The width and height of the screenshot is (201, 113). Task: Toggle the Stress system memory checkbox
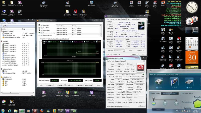(x=42, y=33)
